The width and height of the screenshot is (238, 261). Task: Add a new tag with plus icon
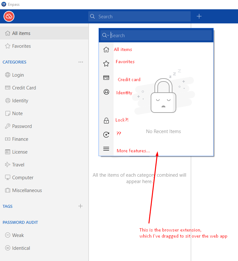point(80,206)
